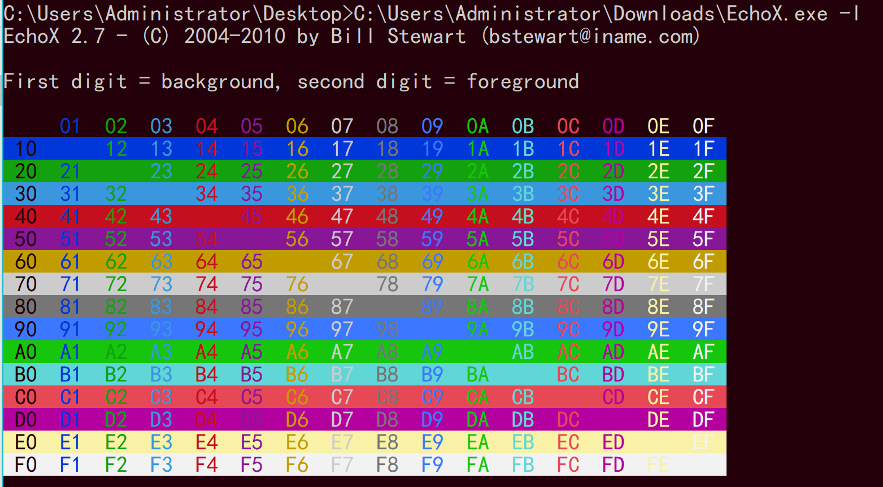Click row label 90 on bright blue

(x=25, y=329)
